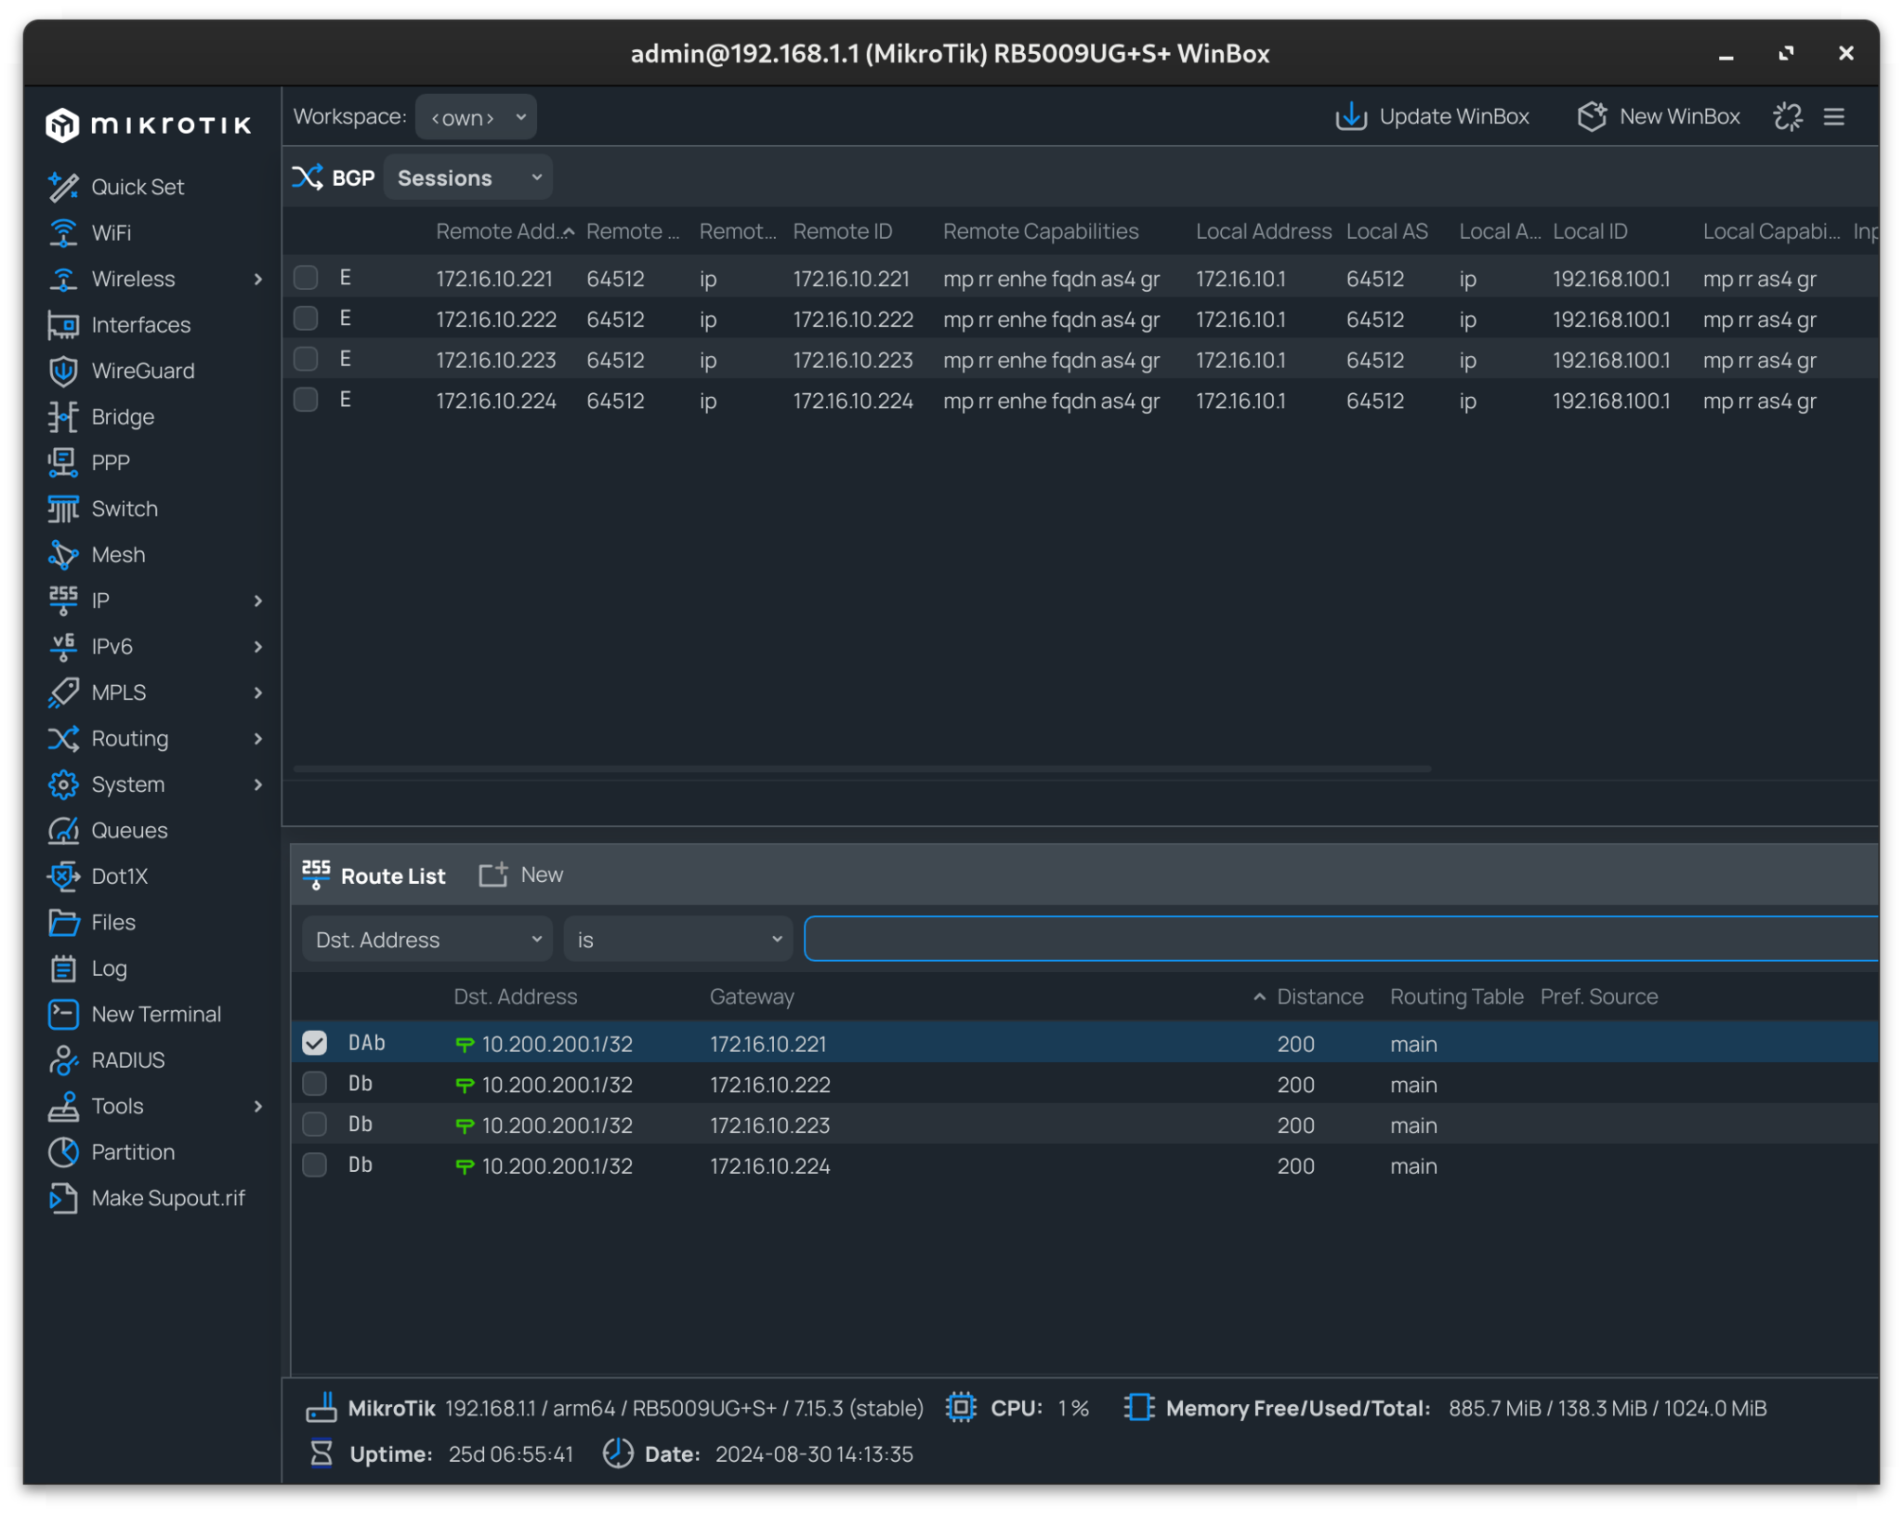
Task: Launch New Terminal via its icon
Action: [x=63, y=1014]
